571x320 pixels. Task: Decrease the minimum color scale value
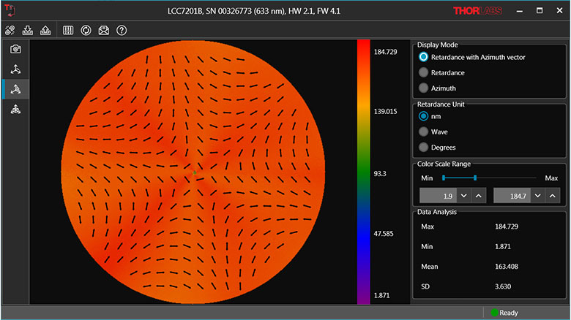(463, 196)
